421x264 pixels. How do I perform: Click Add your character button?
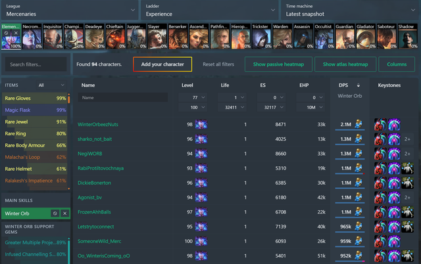point(162,64)
